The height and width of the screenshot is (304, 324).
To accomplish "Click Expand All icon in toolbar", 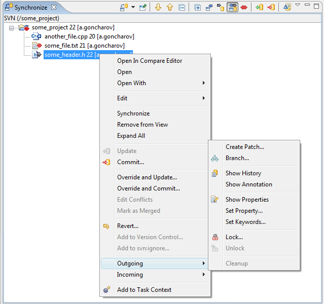I will [198, 8].
